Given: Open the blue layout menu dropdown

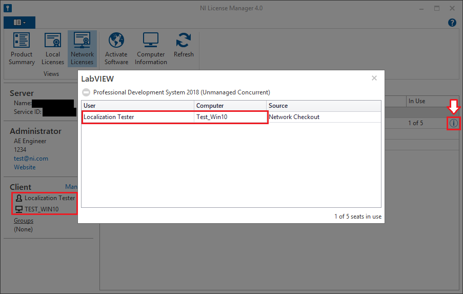Looking at the screenshot, I should pos(19,23).
